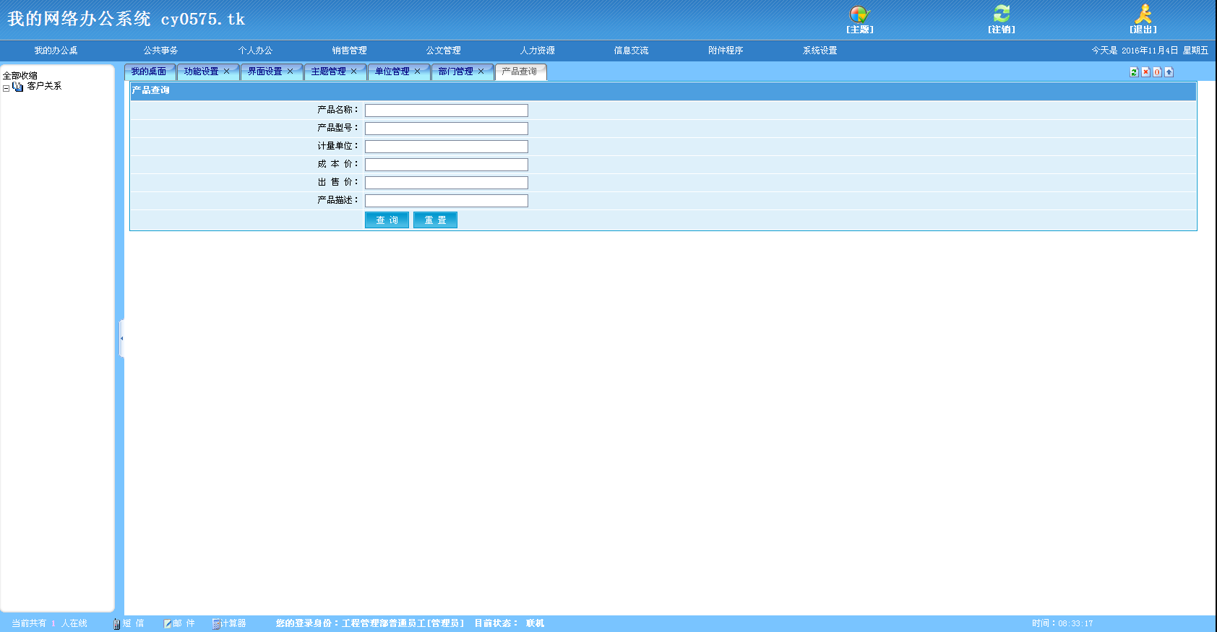Screen dimensions: 1217x632
Task: Click the 注销 logout refresh icon
Action: pyautogui.click(x=1001, y=15)
